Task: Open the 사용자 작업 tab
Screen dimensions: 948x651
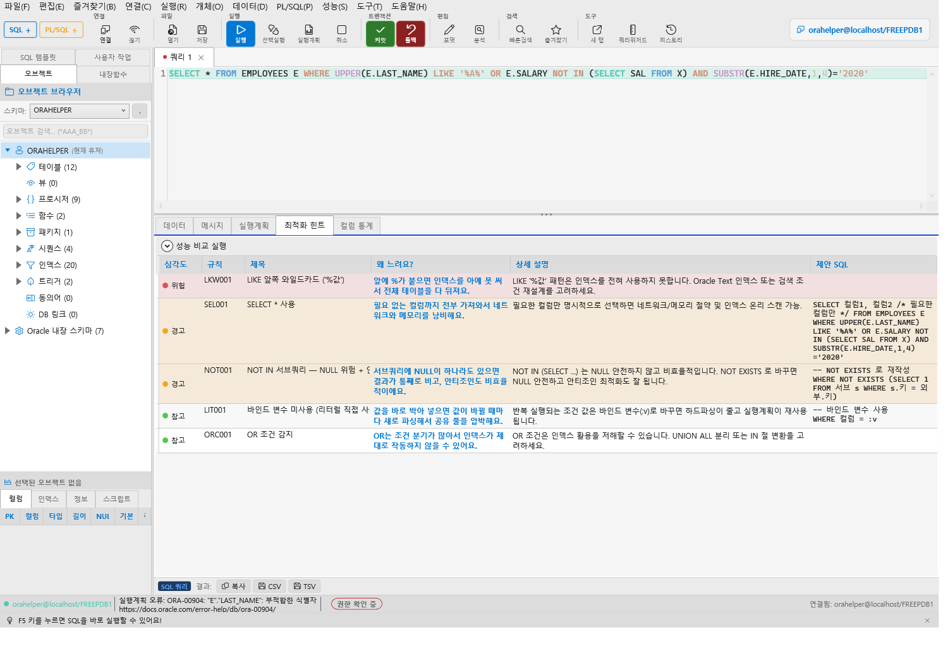Action: pos(112,57)
